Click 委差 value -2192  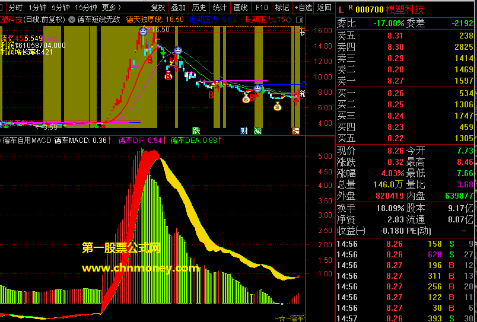pos(462,23)
